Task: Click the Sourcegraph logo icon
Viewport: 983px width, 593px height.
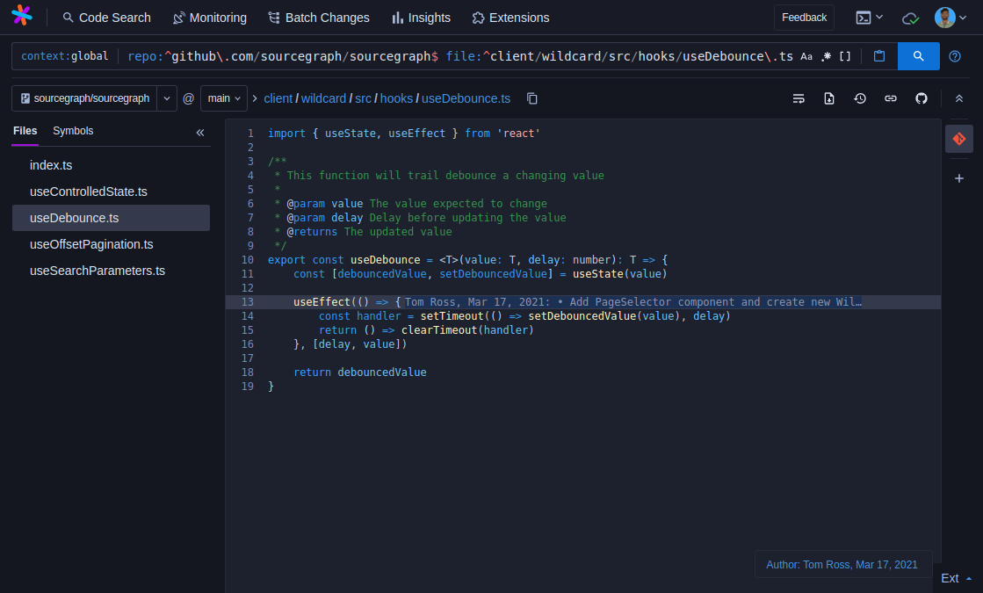Action: 22,16
